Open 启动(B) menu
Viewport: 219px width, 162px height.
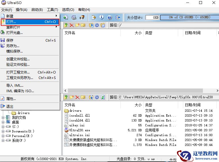[x=37, y=10]
